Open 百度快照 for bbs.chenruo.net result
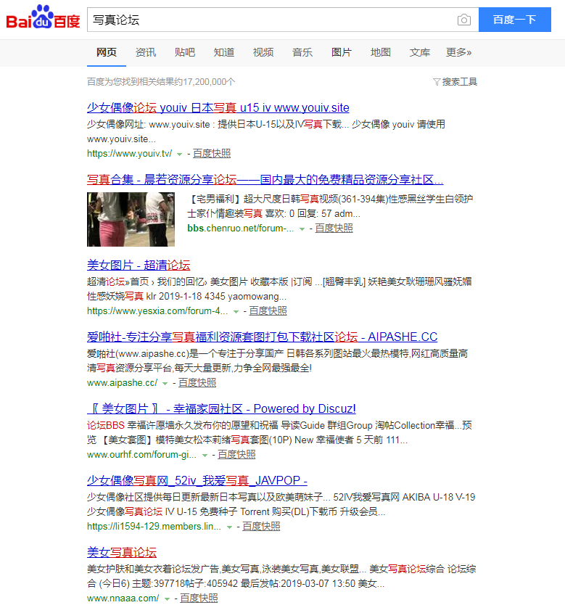Image resolution: width=565 pixels, height=613 pixels. (x=334, y=228)
